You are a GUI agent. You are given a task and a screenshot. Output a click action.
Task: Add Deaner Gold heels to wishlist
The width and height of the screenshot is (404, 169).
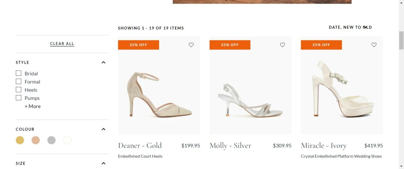(191, 45)
